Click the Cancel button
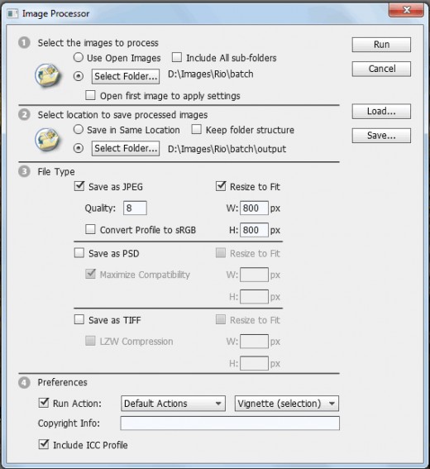The width and height of the screenshot is (430, 469). click(x=381, y=69)
